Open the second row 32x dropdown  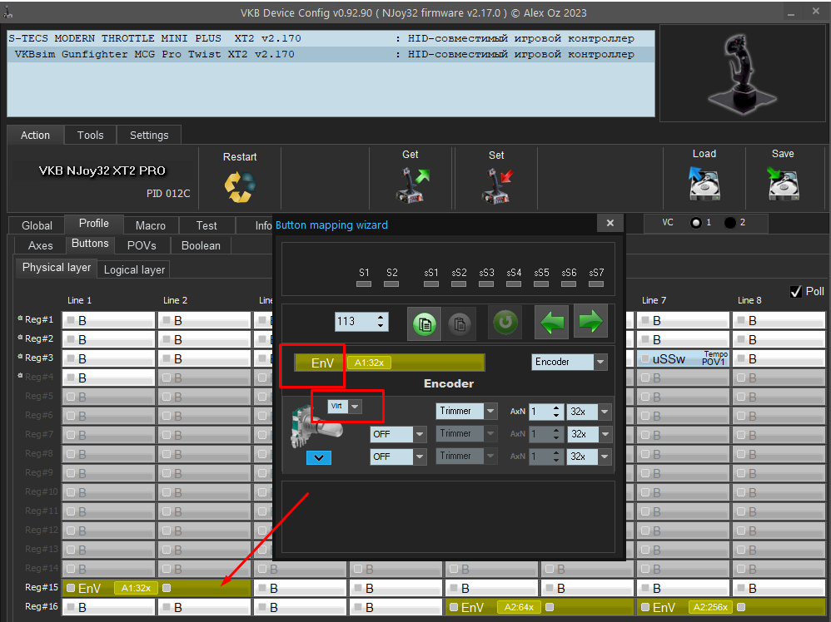[x=605, y=434]
